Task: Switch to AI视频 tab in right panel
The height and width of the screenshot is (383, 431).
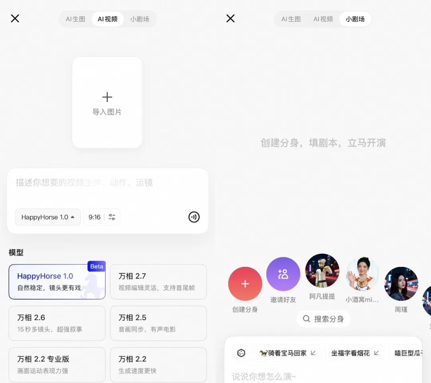Action: tap(323, 19)
